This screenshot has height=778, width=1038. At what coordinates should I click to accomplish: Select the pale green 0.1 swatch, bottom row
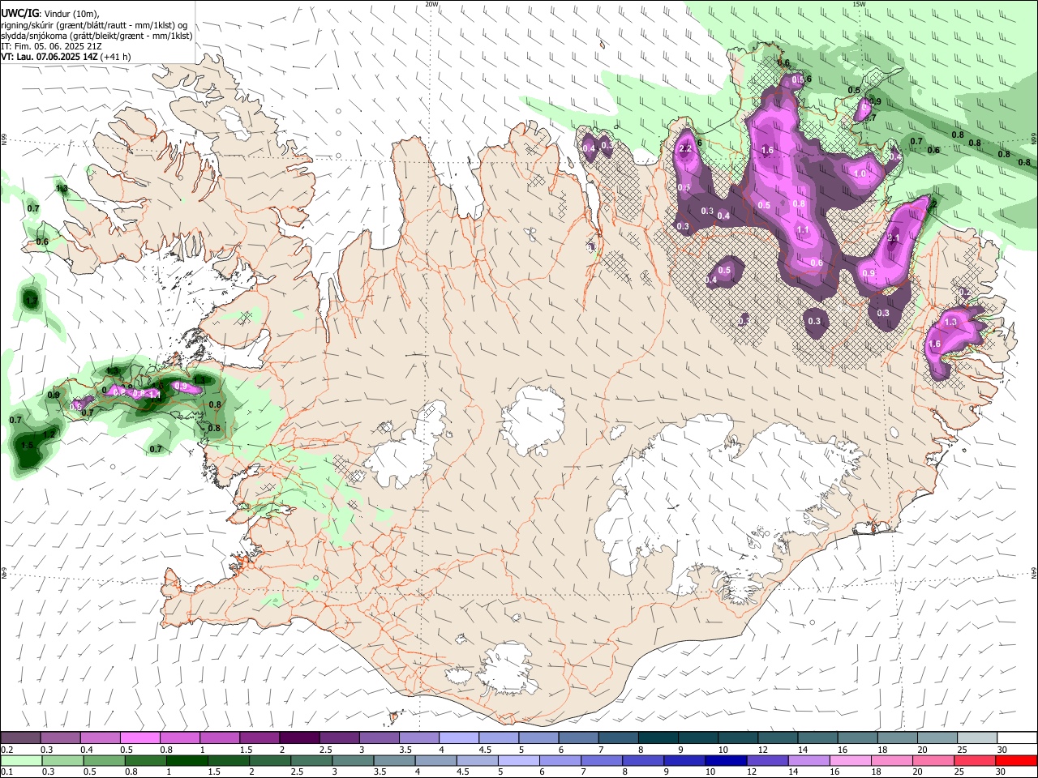[x=22, y=760]
